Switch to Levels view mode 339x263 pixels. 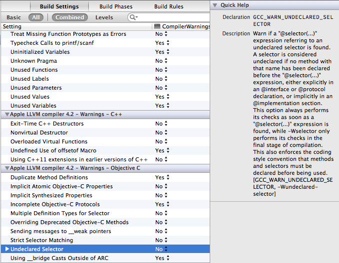click(x=104, y=17)
